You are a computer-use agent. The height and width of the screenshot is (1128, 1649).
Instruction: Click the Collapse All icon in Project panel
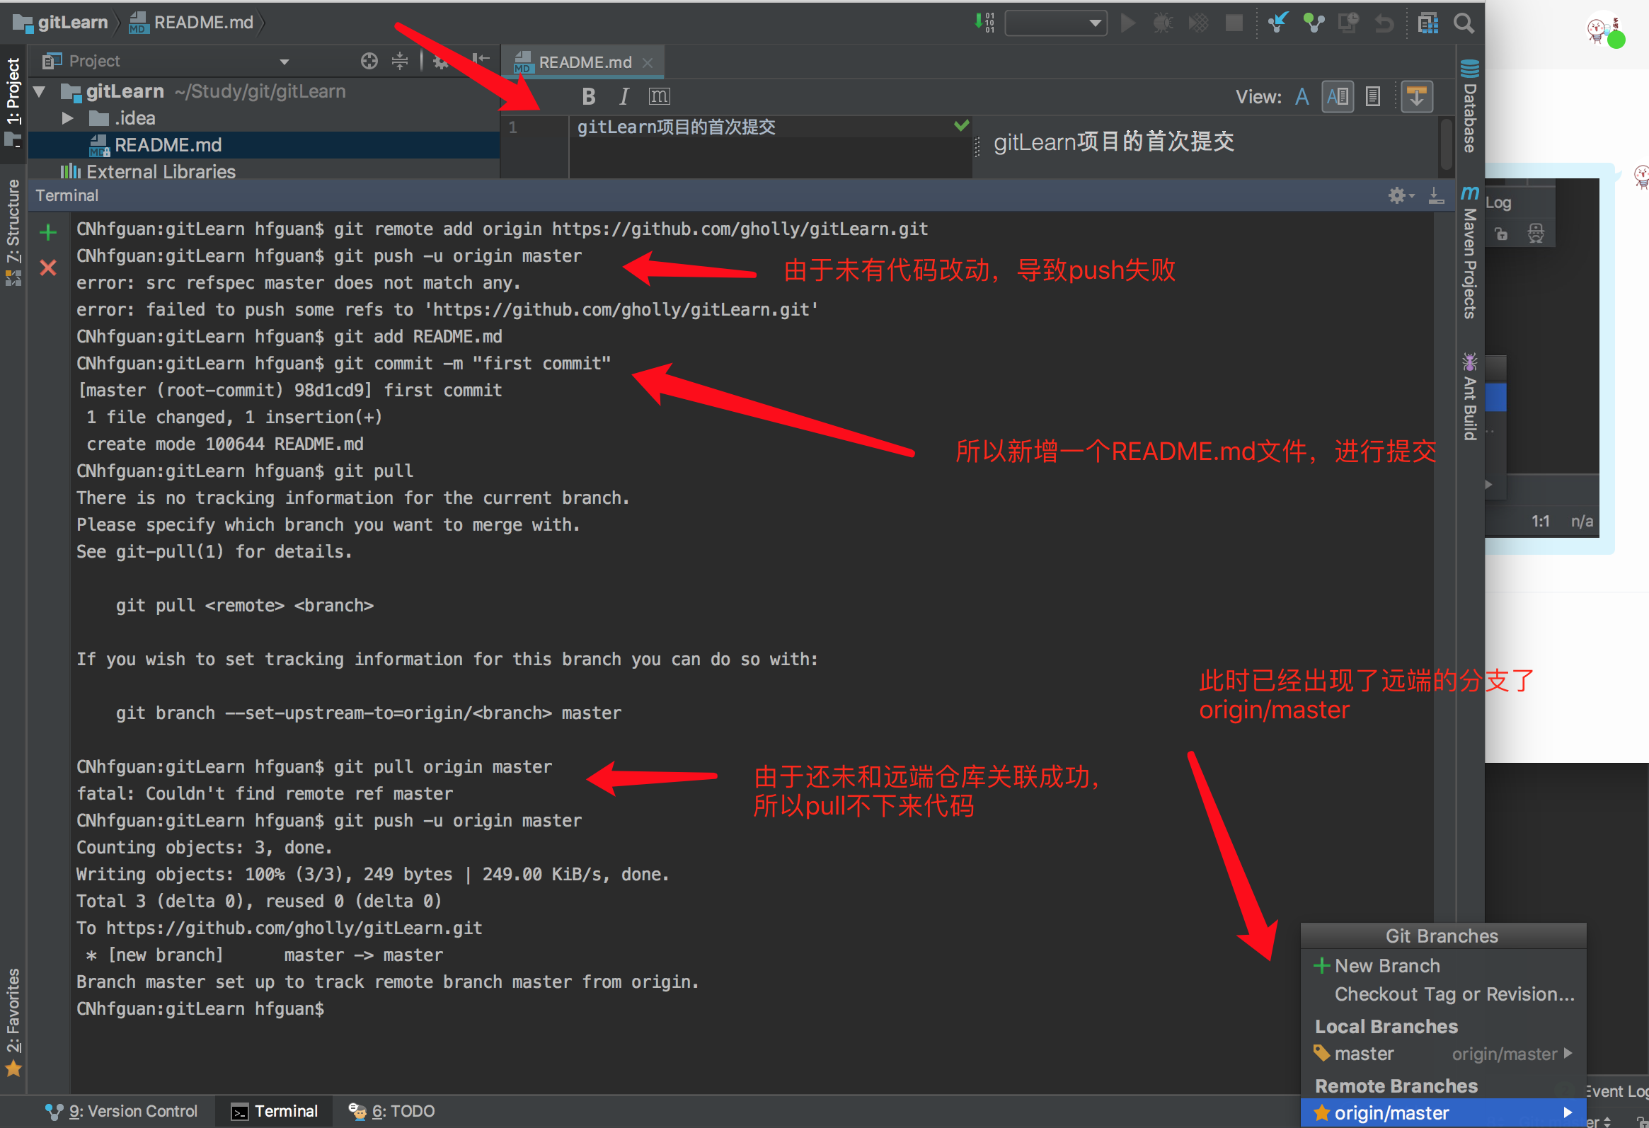click(x=400, y=61)
